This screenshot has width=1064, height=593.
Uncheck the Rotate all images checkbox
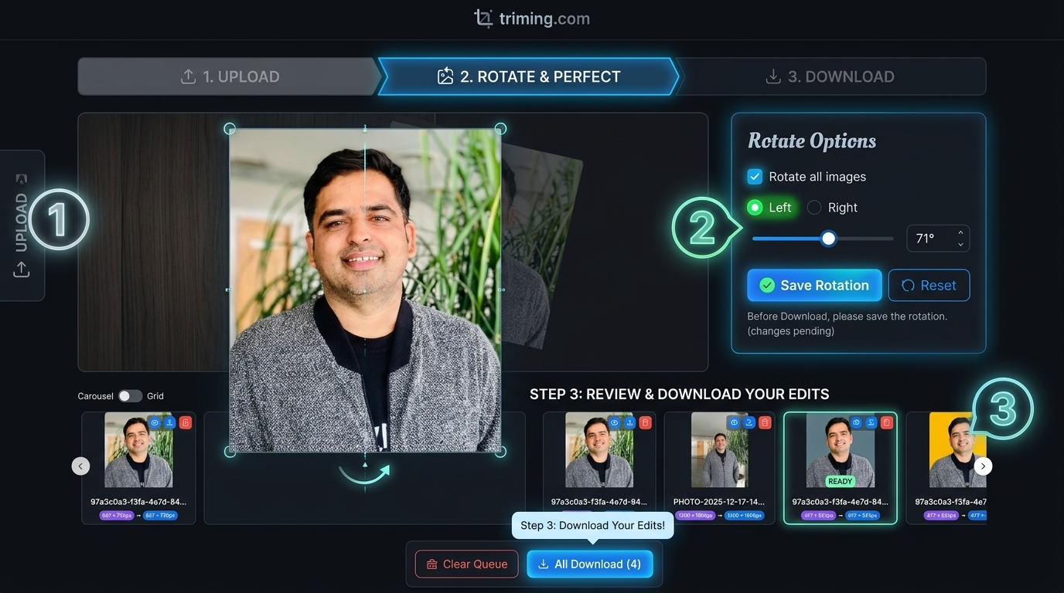tap(755, 177)
